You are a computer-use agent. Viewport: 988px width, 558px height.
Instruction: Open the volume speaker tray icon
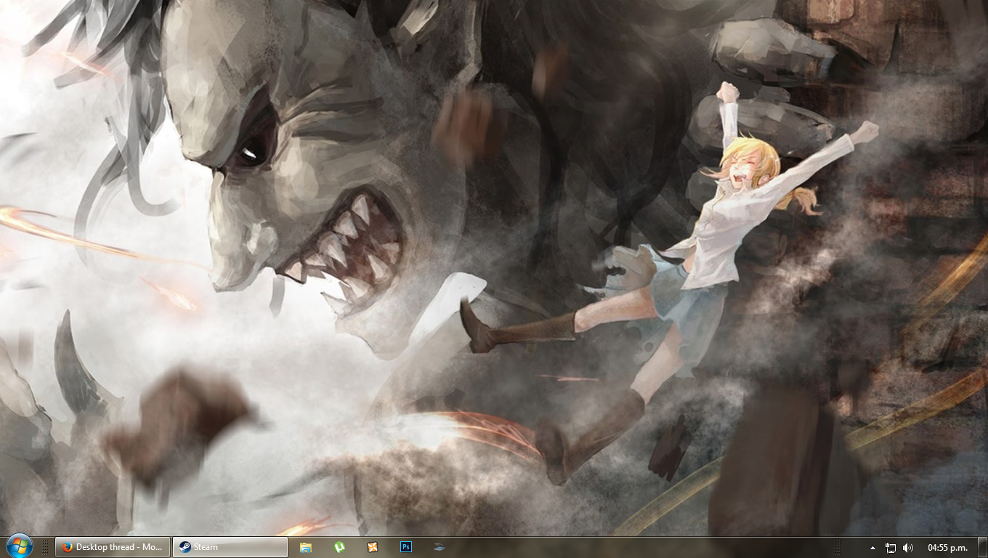(x=908, y=548)
